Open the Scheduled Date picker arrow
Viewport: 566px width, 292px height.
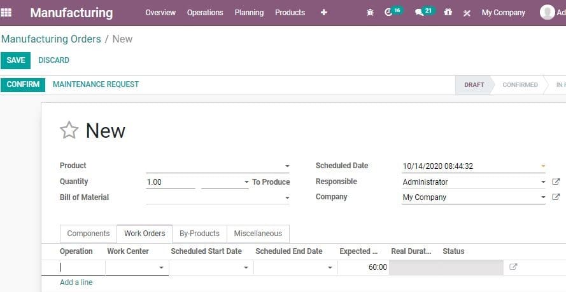[x=543, y=166]
